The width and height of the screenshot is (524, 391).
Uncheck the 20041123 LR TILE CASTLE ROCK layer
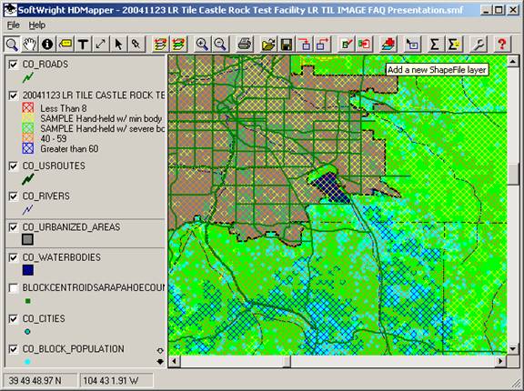point(13,95)
